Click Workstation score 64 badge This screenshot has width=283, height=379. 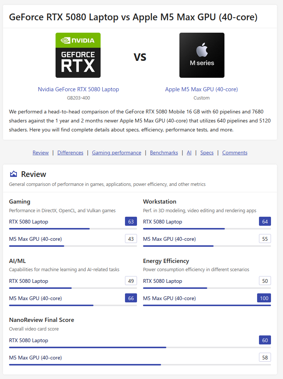click(x=265, y=221)
